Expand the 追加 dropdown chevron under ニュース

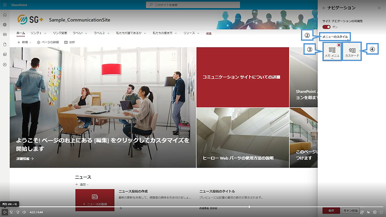pyautogui.click(x=88, y=185)
